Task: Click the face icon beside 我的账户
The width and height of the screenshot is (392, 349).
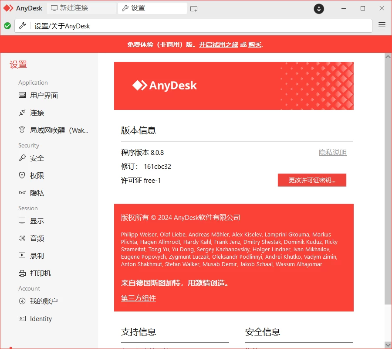Action: pos(22,301)
